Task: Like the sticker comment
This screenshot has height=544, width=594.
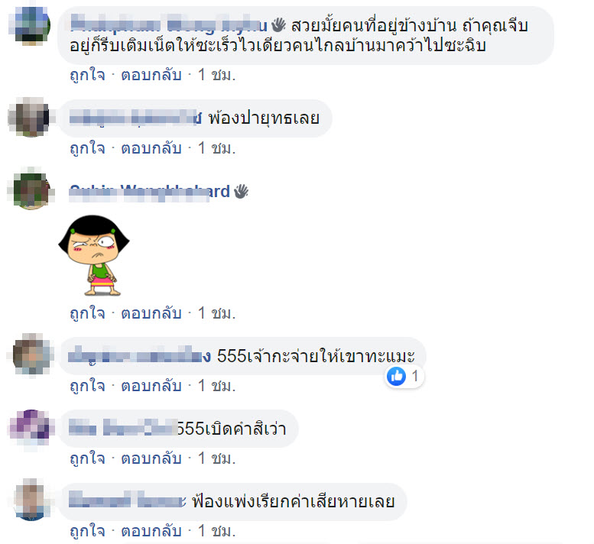Action: click(x=87, y=313)
